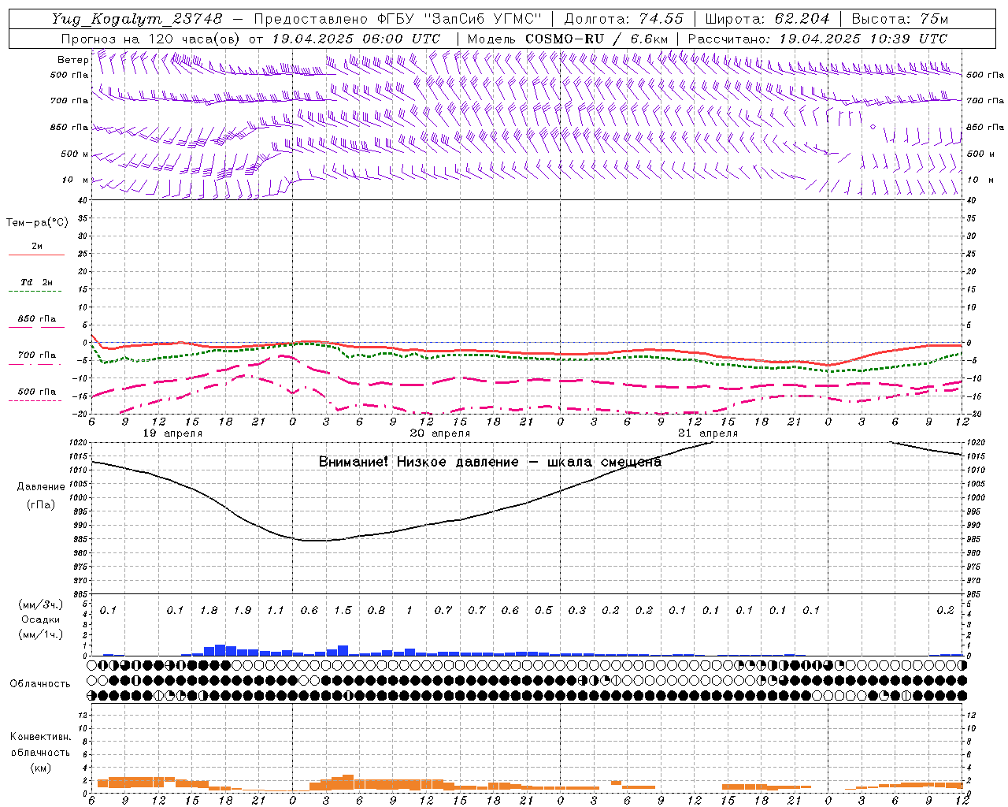The image size is (1008, 807).
Task: Click the red 2м temperature legend line
Action: (x=36, y=255)
